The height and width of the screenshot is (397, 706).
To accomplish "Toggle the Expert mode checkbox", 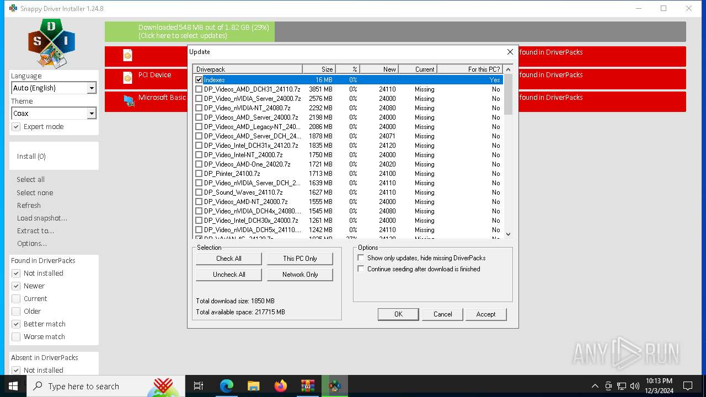I will click(x=16, y=127).
